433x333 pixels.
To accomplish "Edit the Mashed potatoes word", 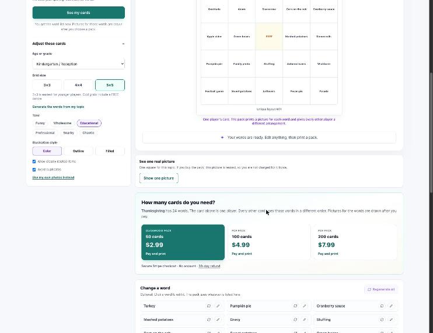I will click(218, 320).
